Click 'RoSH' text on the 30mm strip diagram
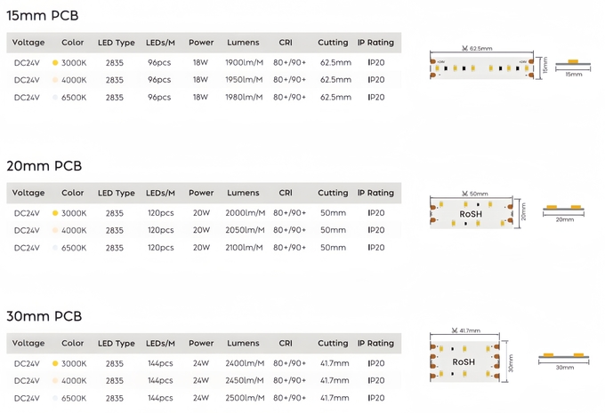The image size is (605, 413). click(x=464, y=362)
